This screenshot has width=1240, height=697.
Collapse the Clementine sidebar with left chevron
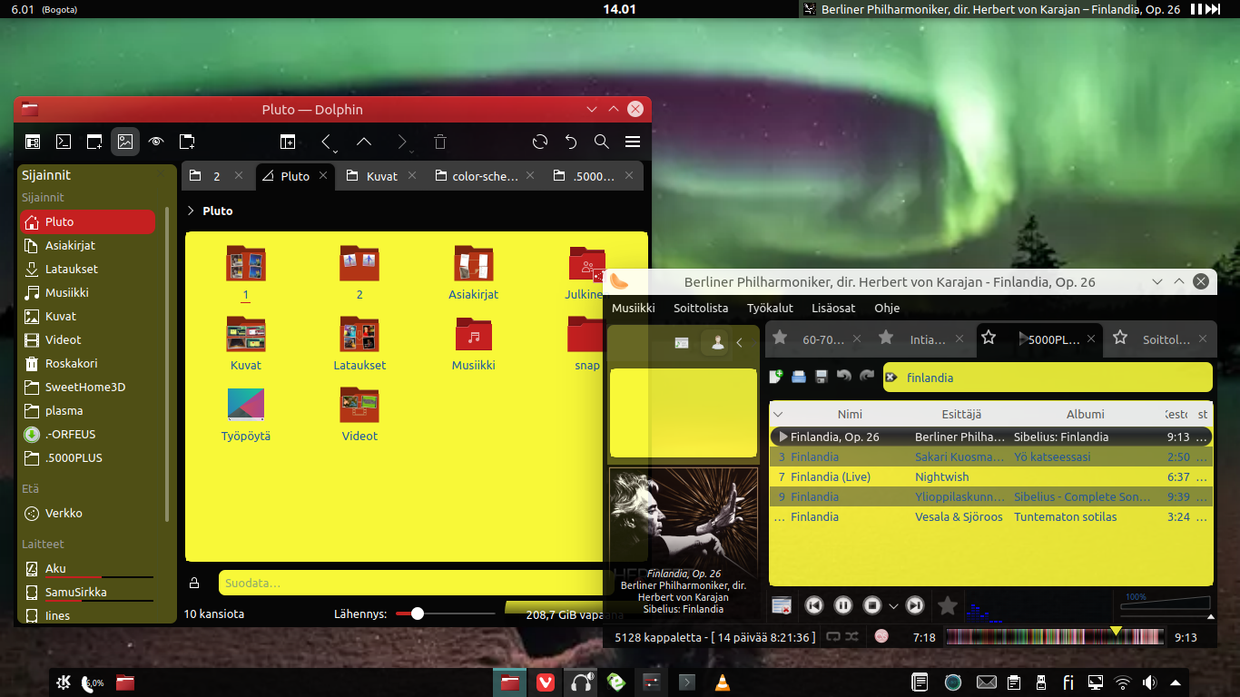click(740, 342)
